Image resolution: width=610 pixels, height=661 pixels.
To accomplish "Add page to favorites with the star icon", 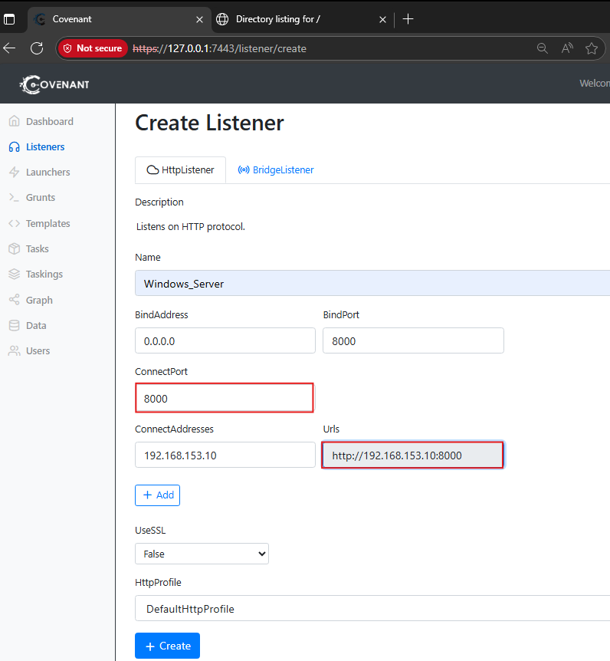I will tap(592, 48).
